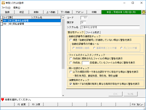
Task: Click the コード column header
Action: point(5,17)
